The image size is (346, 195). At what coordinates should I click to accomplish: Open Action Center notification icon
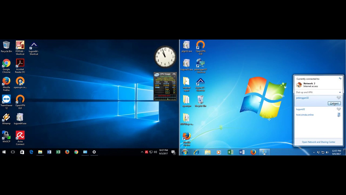(173, 152)
